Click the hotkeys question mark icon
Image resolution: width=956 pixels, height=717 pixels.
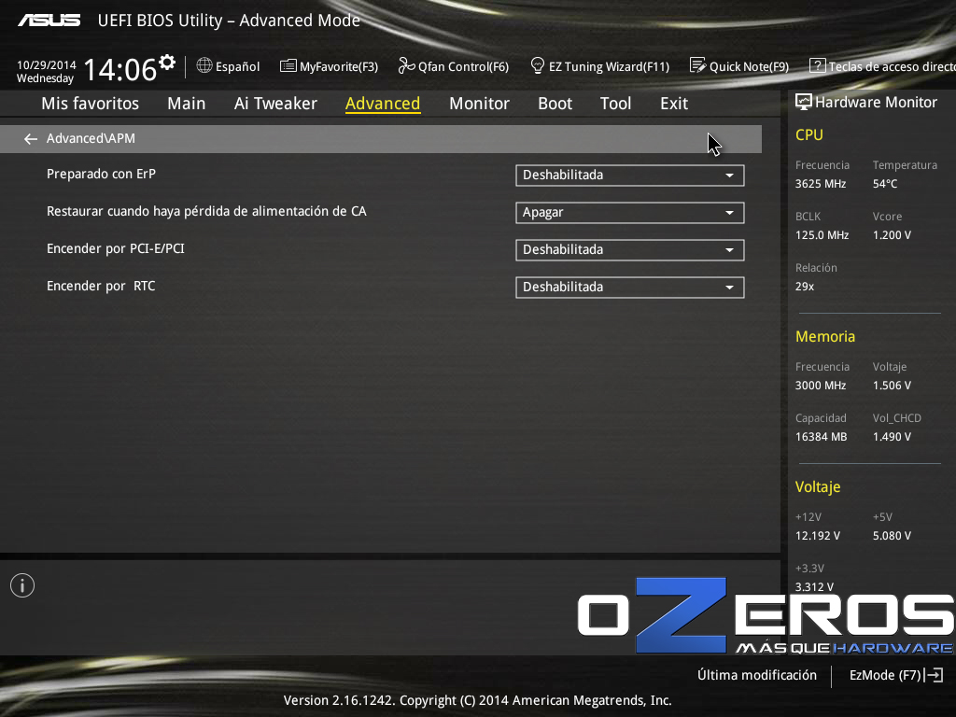pyautogui.click(x=817, y=65)
